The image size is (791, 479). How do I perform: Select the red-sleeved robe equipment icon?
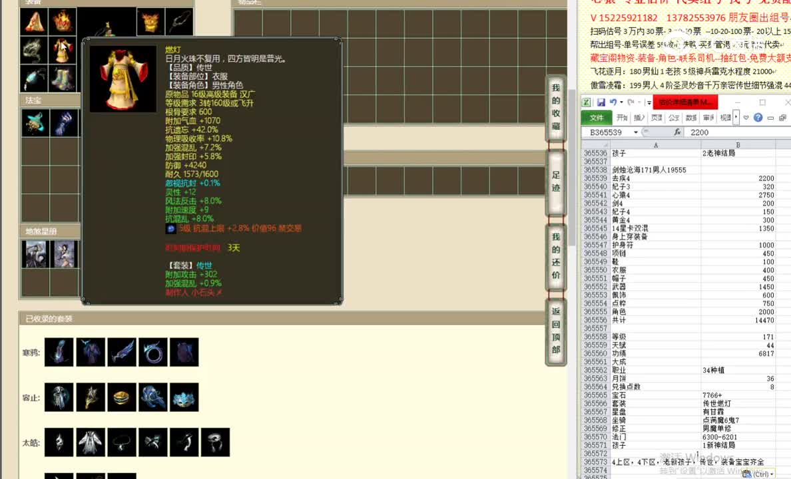(63, 50)
